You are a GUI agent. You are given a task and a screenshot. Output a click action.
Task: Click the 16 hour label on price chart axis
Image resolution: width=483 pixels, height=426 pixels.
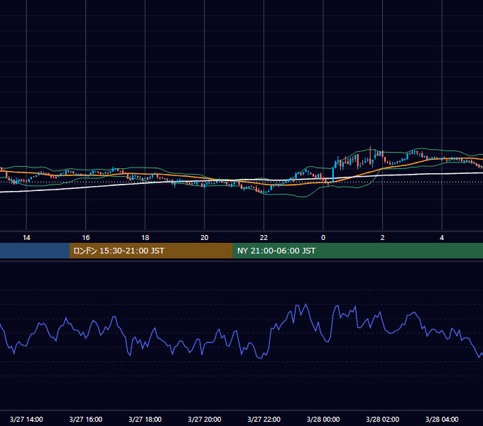click(86, 238)
